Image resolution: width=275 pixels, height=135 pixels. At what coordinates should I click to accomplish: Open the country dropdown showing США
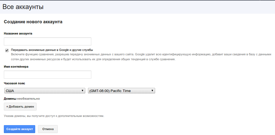(44, 91)
